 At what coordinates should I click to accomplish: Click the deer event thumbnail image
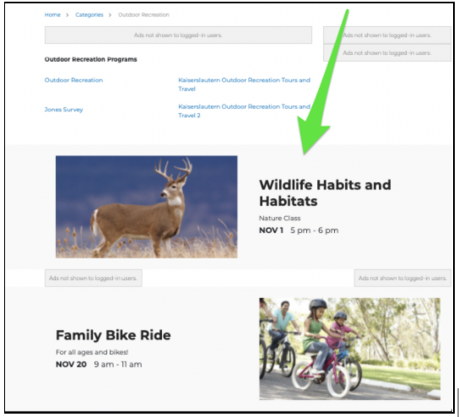click(146, 207)
